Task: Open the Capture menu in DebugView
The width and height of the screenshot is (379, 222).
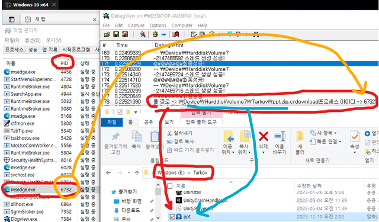Action: click(136, 25)
